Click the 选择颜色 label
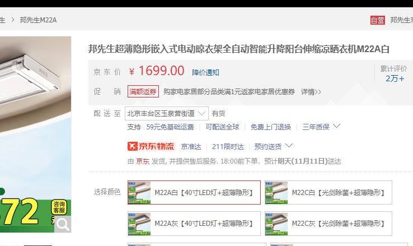This screenshot has height=246, width=413. 107,192
